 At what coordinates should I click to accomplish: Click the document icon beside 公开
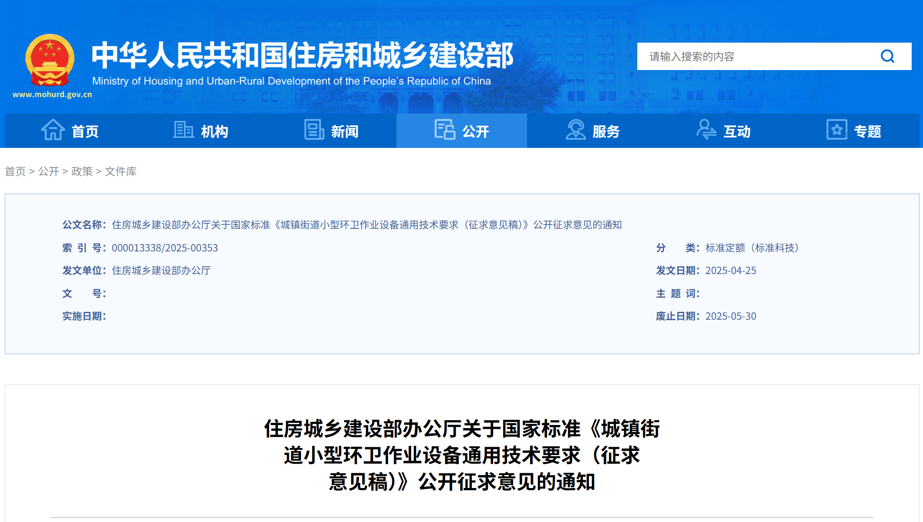point(445,130)
